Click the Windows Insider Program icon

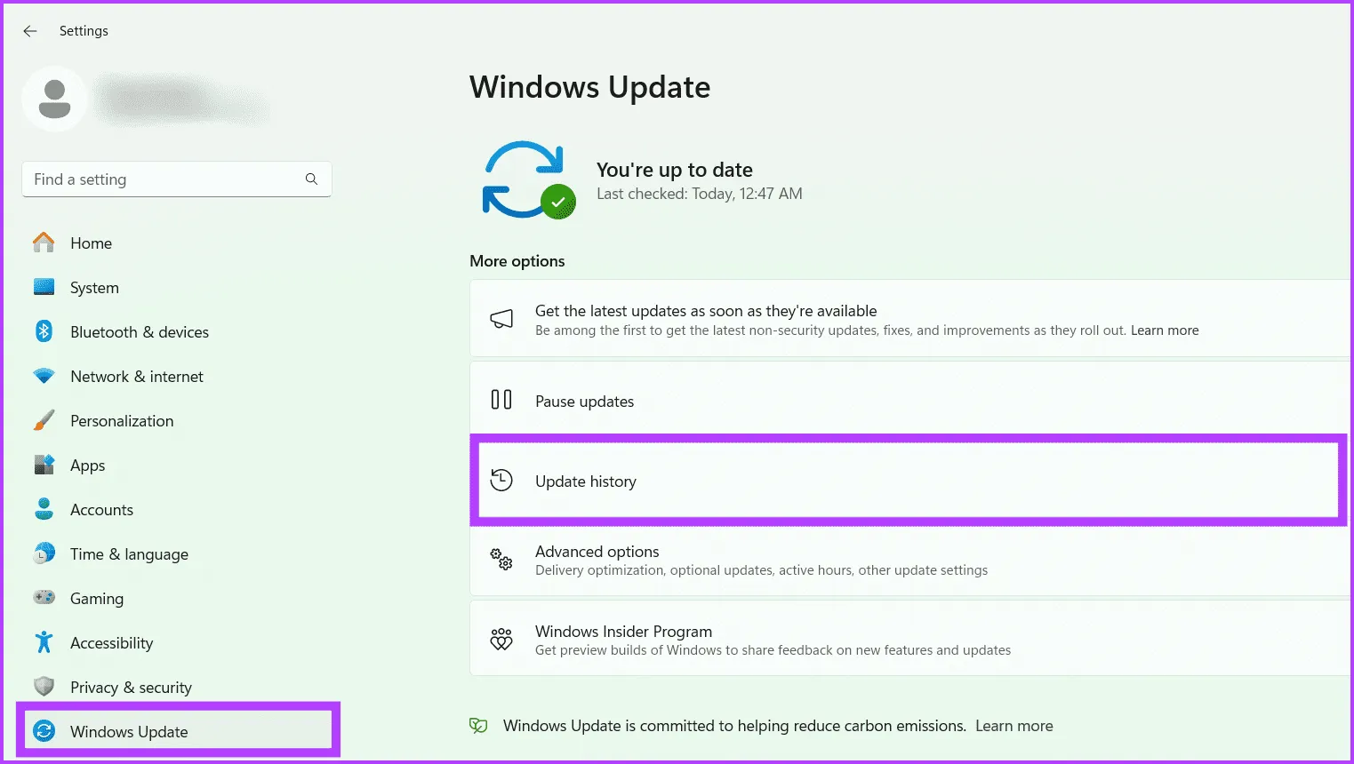[x=501, y=639]
